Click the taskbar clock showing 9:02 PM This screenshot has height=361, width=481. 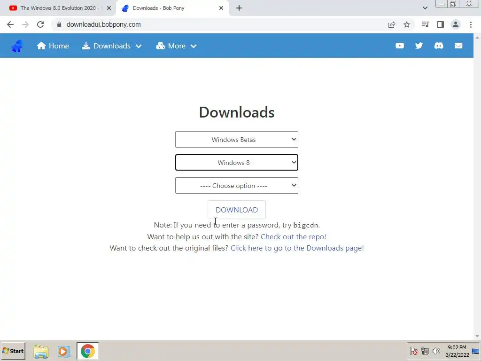pyautogui.click(x=457, y=351)
